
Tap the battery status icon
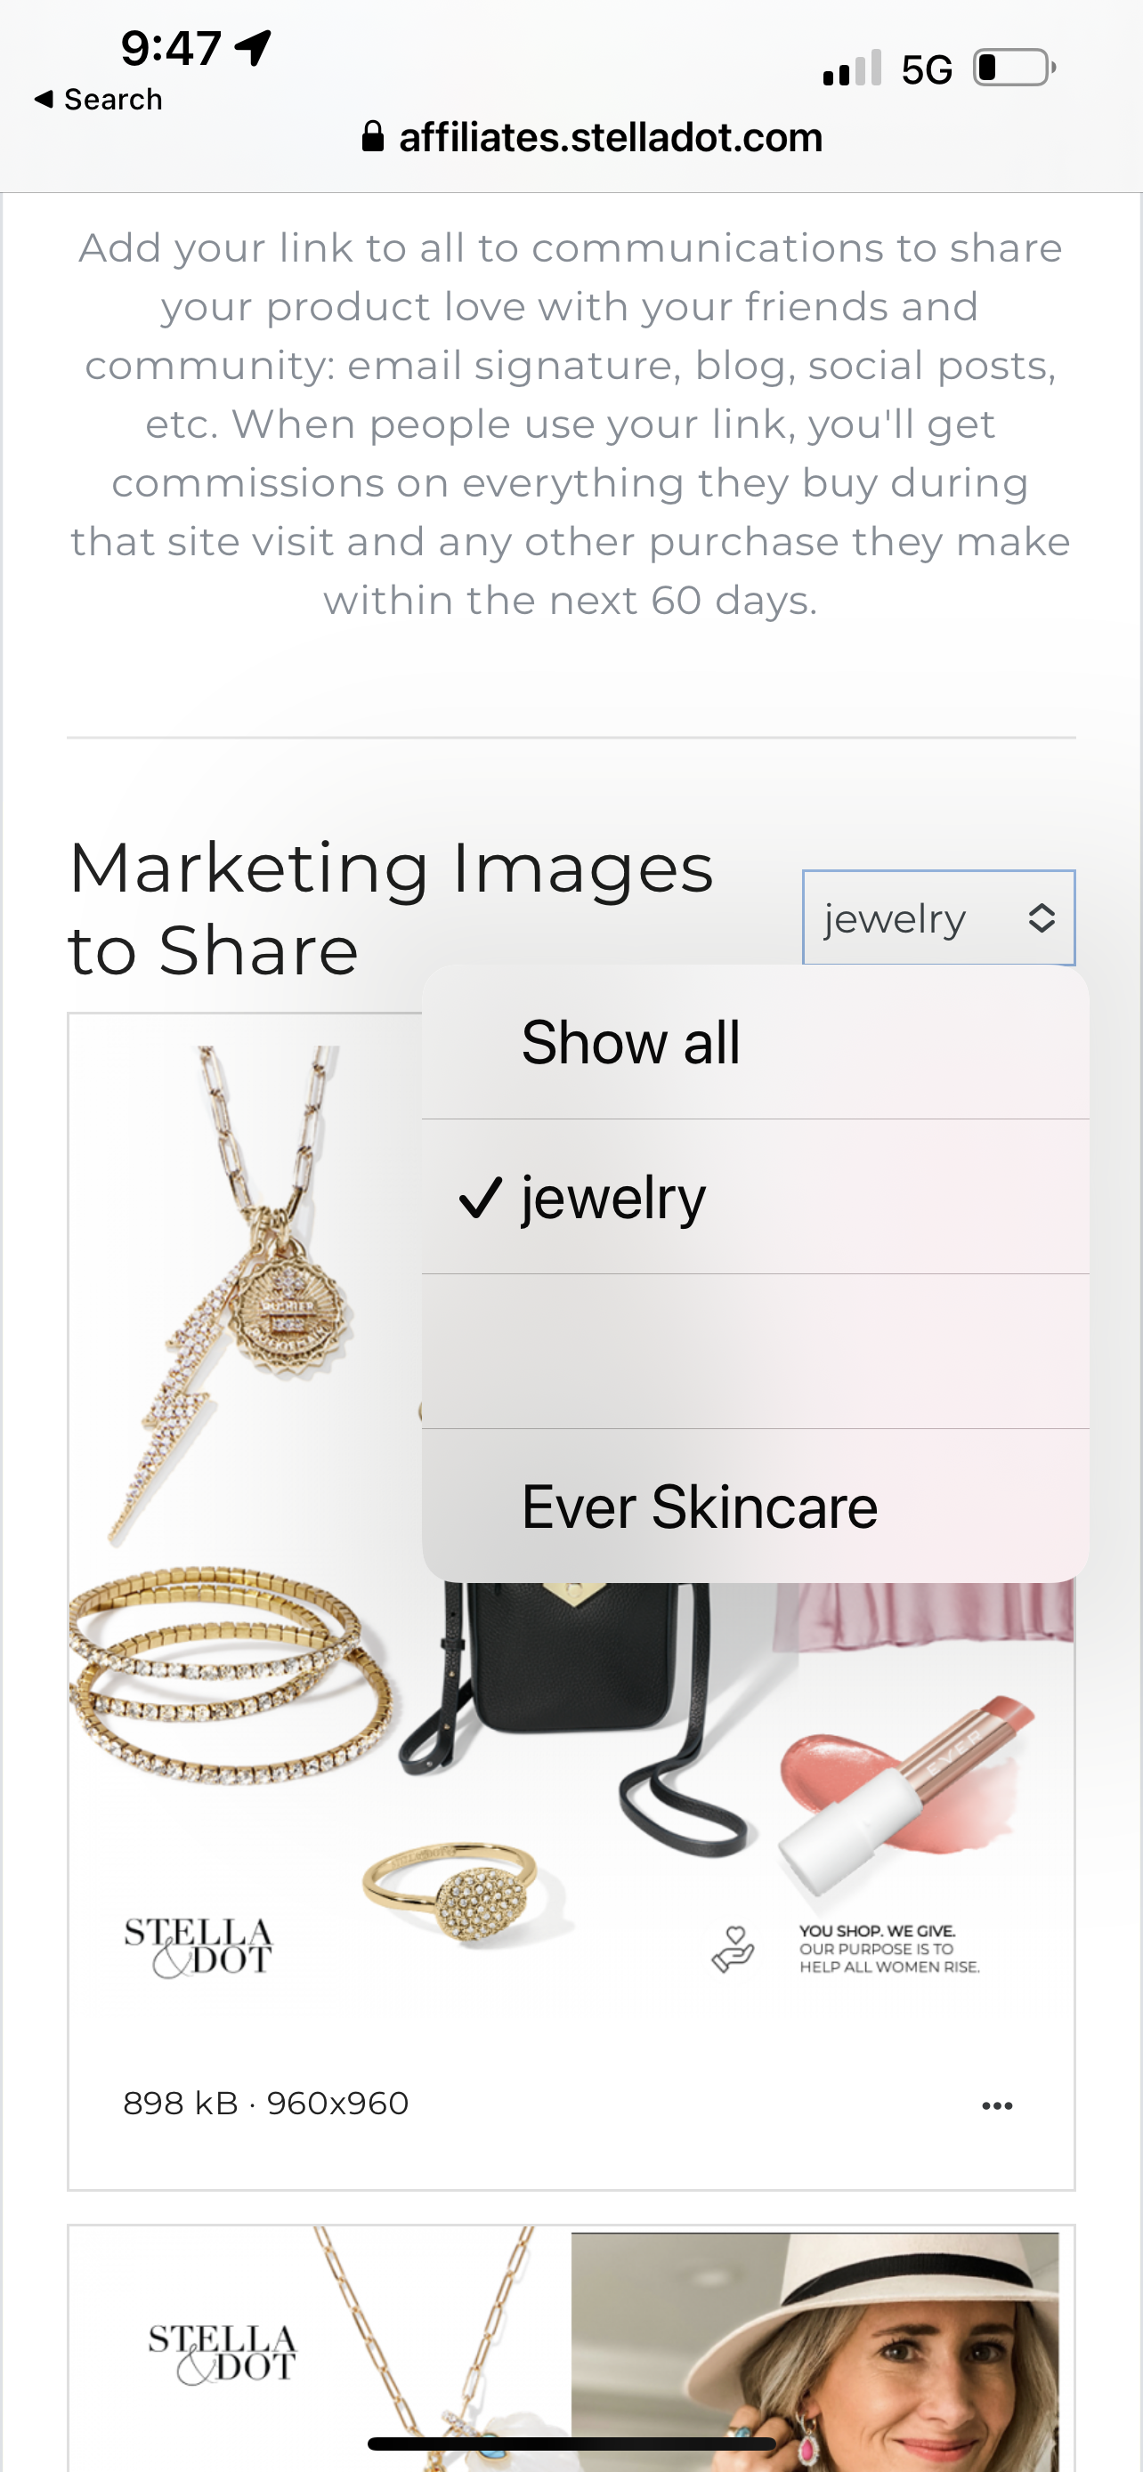coord(1016,69)
